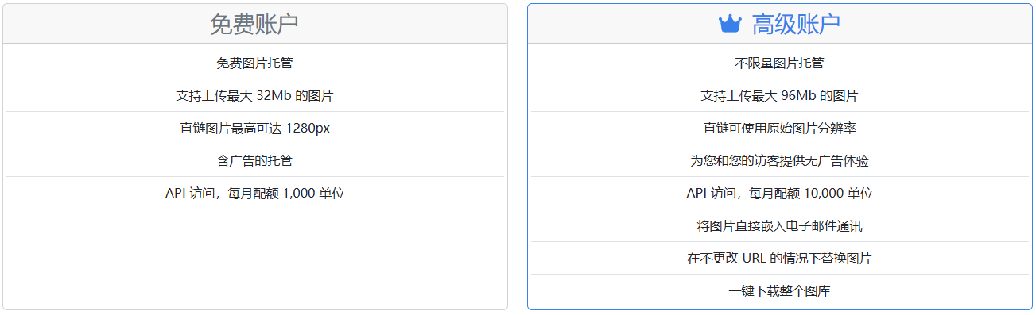Click the 免费图片托管 feature row
The height and width of the screenshot is (315, 1036).
pos(255,63)
